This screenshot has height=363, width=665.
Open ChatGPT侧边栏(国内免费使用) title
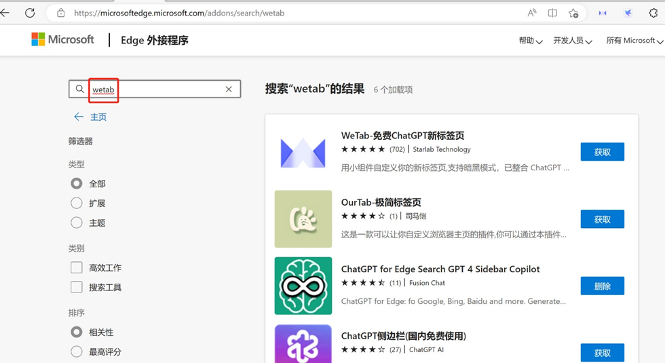tap(403, 337)
